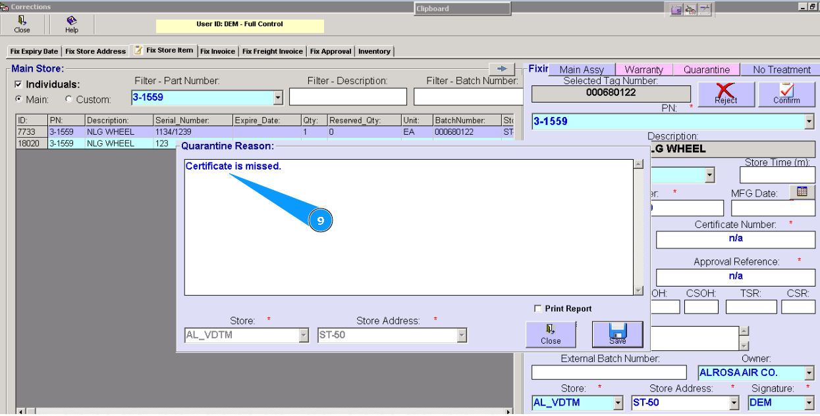The image size is (820, 416).
Task: Select the Custom radio button
Action: [68, 99]
